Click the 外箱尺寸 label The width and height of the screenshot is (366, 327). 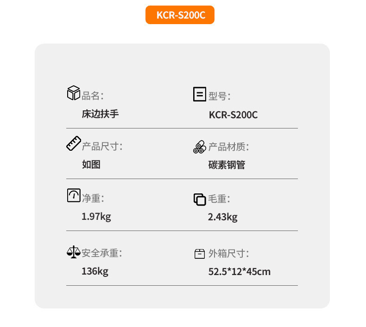coord(228,254)
